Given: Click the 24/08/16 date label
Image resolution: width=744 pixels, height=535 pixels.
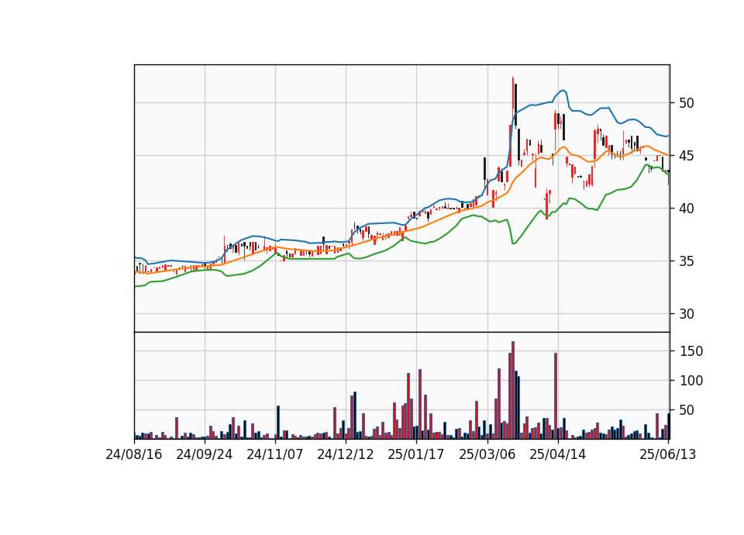Looking at the screenshot, I should click(x=134, y=454).
